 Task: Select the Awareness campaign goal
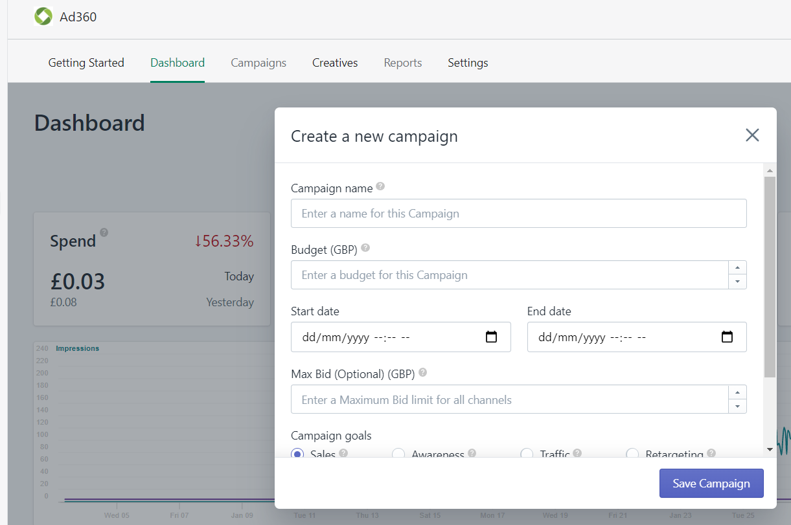tap(398, 454)
